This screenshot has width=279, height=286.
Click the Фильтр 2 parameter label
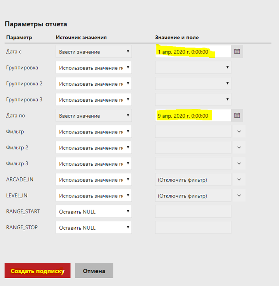pyautogui.click(x=17, y=147)
